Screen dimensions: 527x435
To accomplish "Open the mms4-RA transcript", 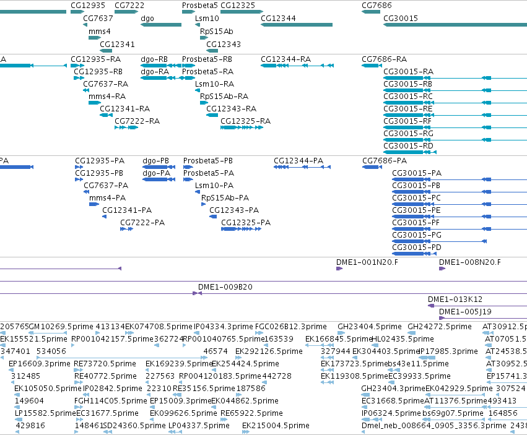I will [95, 103].
